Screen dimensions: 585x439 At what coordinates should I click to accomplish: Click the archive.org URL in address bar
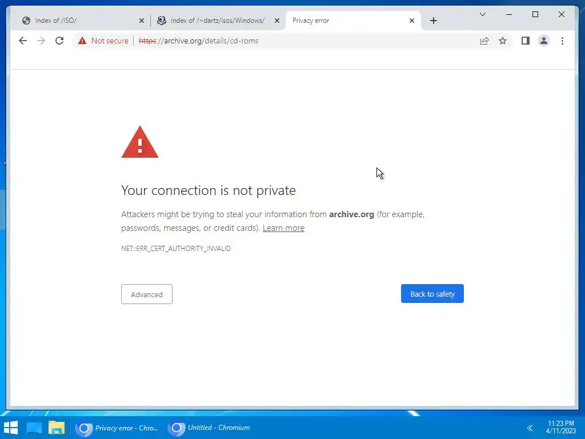tap(198, 41)
